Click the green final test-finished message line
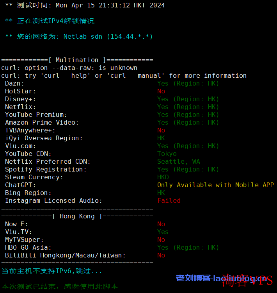The width and height of the screenshot is (277, 293). [x=60, y=286]
